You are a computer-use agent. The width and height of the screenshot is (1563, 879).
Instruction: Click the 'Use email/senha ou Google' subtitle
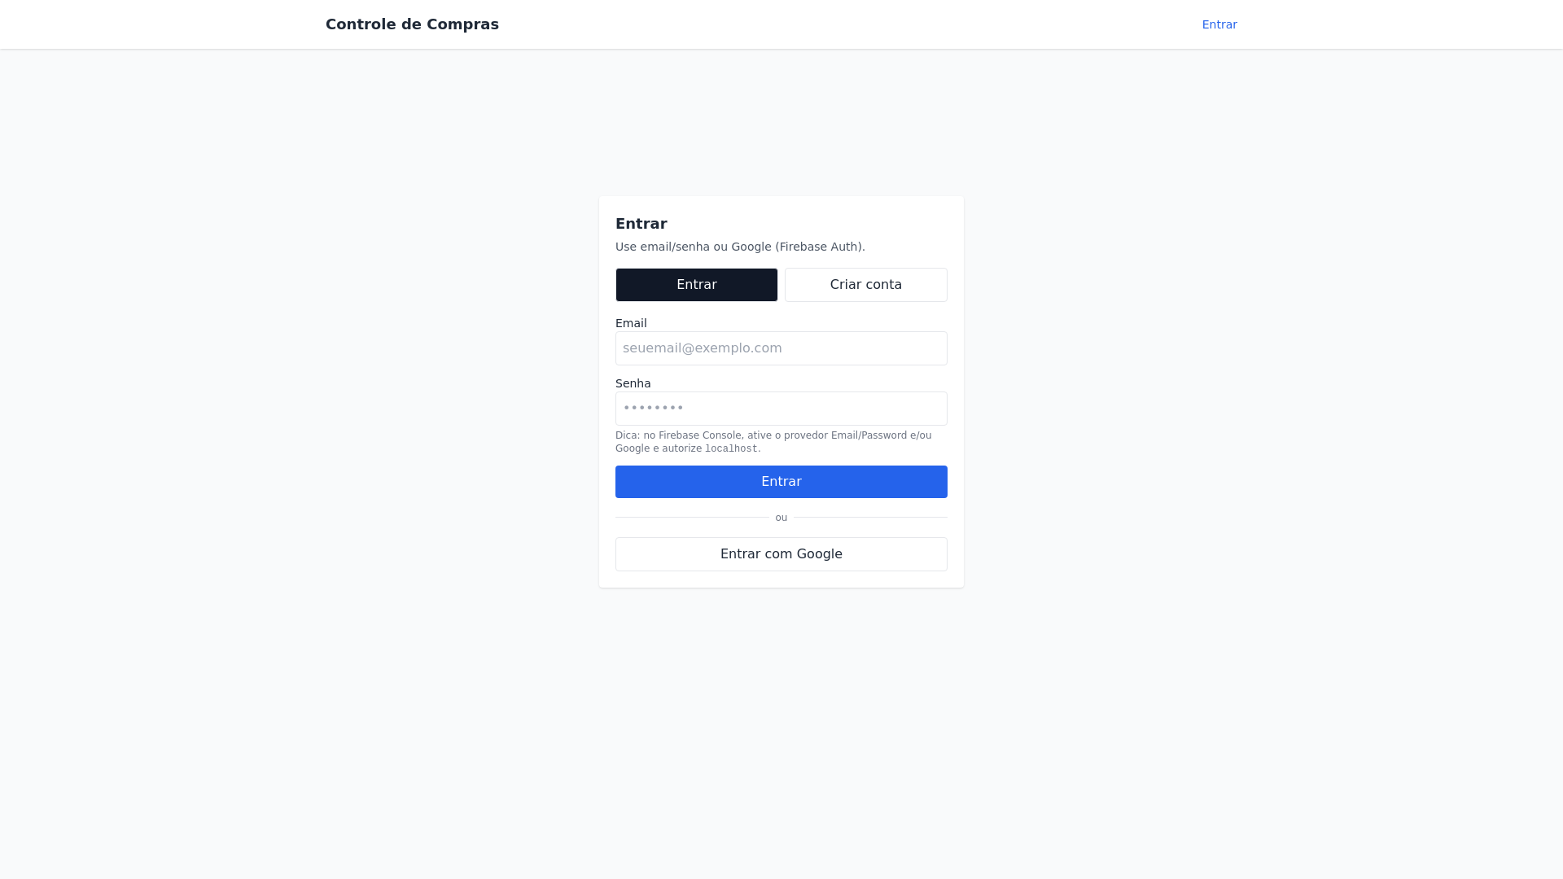tap(740, 247)
